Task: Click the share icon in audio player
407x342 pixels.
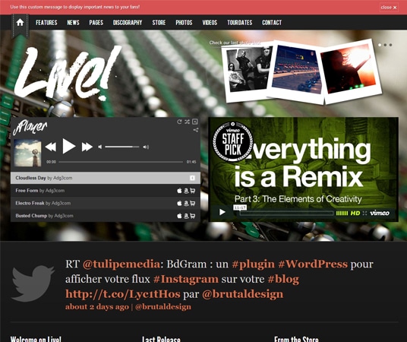Action: (x=196, y=130)
